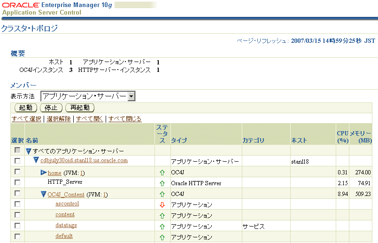Open the datatags application link
The image size is (378, 243).
(66, 226)
